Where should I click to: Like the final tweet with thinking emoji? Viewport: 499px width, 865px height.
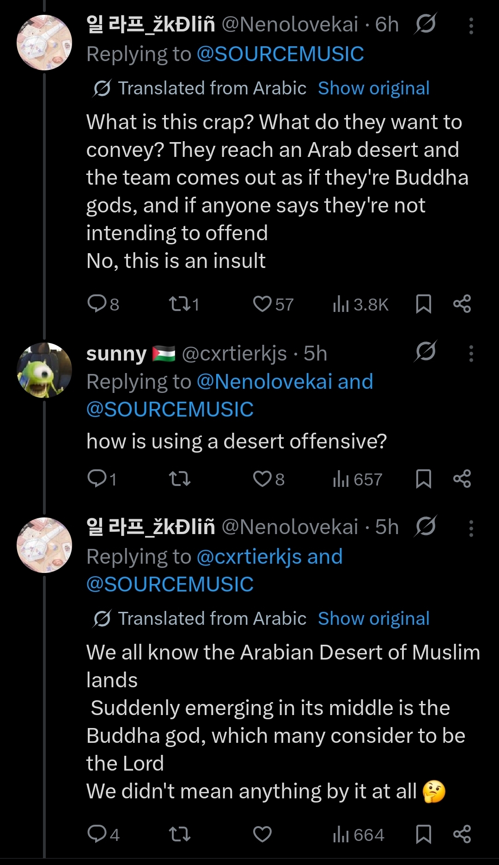pos(262,834)
